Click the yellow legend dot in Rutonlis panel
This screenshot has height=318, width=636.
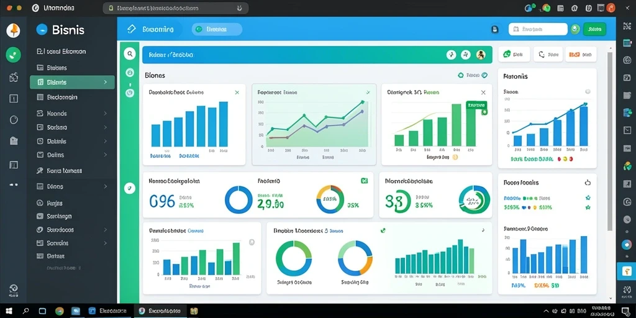coord(565,160)
